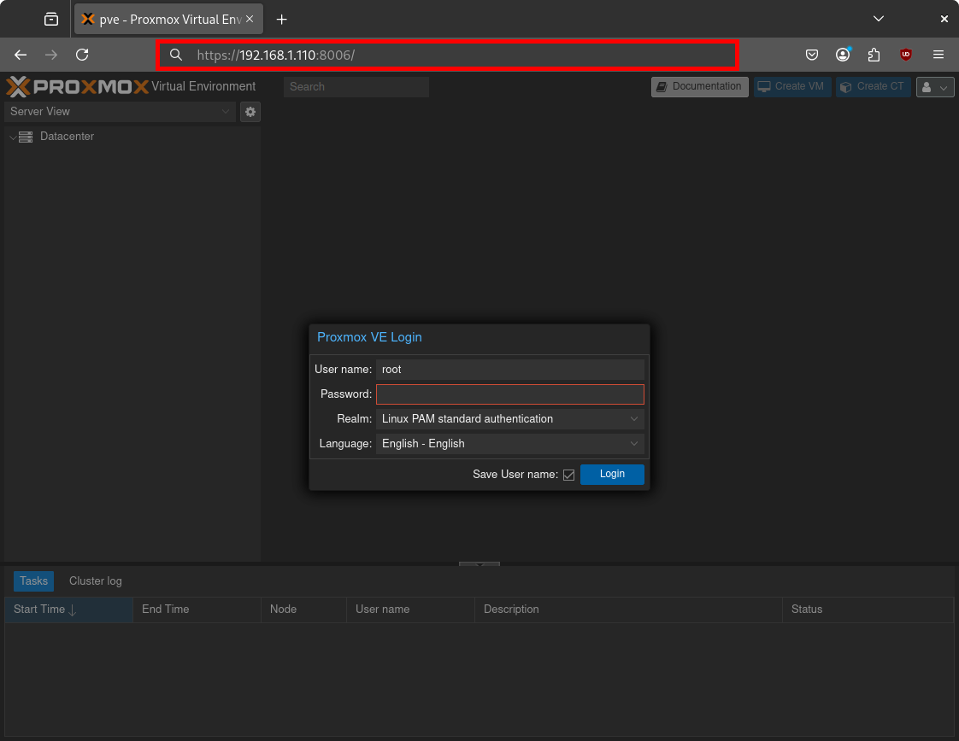Viewport: 959px width, 741px height.
Task: Open the uBlock Origin extension icon
Action: tap(905, 55)
